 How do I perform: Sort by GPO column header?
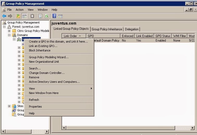pos(103,36)
